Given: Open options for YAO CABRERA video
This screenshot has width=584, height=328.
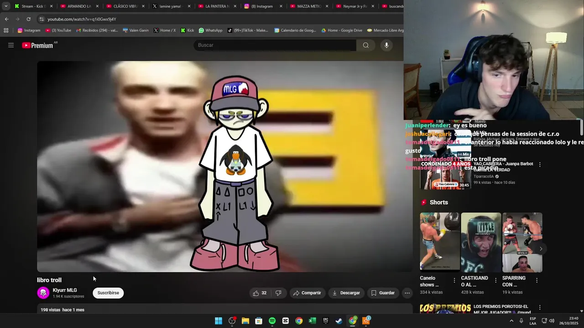Looking at the screenshot, I should 540,164.
